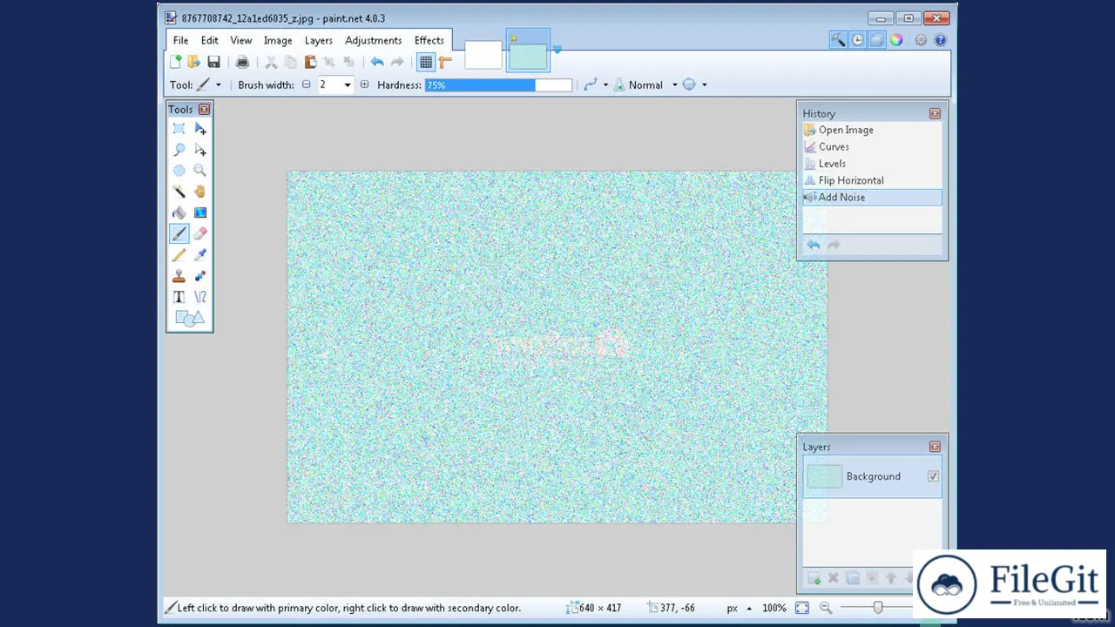1115x627 pixels.
Task: Select the Ellipse Select tool
Action: [179, 171]
